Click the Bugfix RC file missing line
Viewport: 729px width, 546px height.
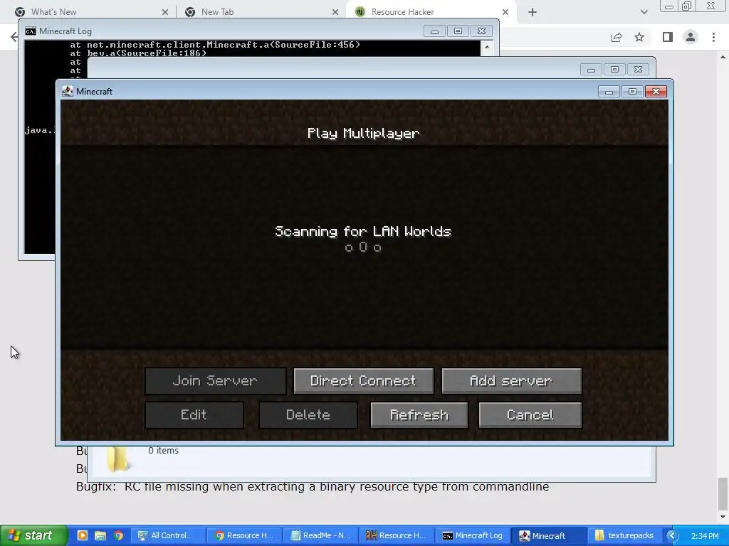click(313, 486)
